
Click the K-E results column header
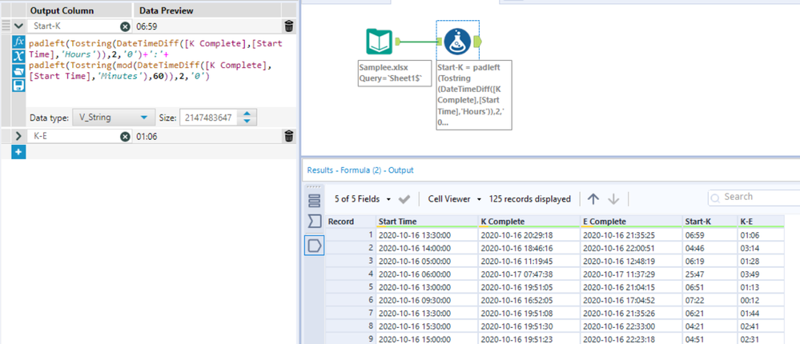point(761,222)
